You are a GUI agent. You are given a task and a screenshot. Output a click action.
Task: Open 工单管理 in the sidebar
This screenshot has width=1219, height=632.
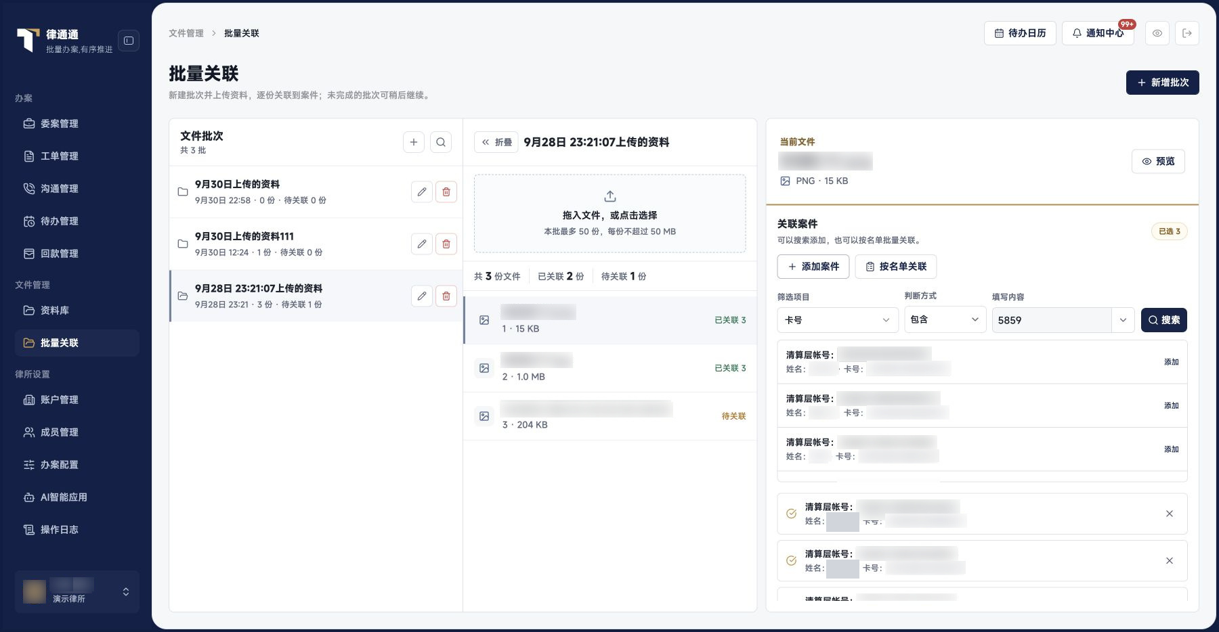click(77, 156)
